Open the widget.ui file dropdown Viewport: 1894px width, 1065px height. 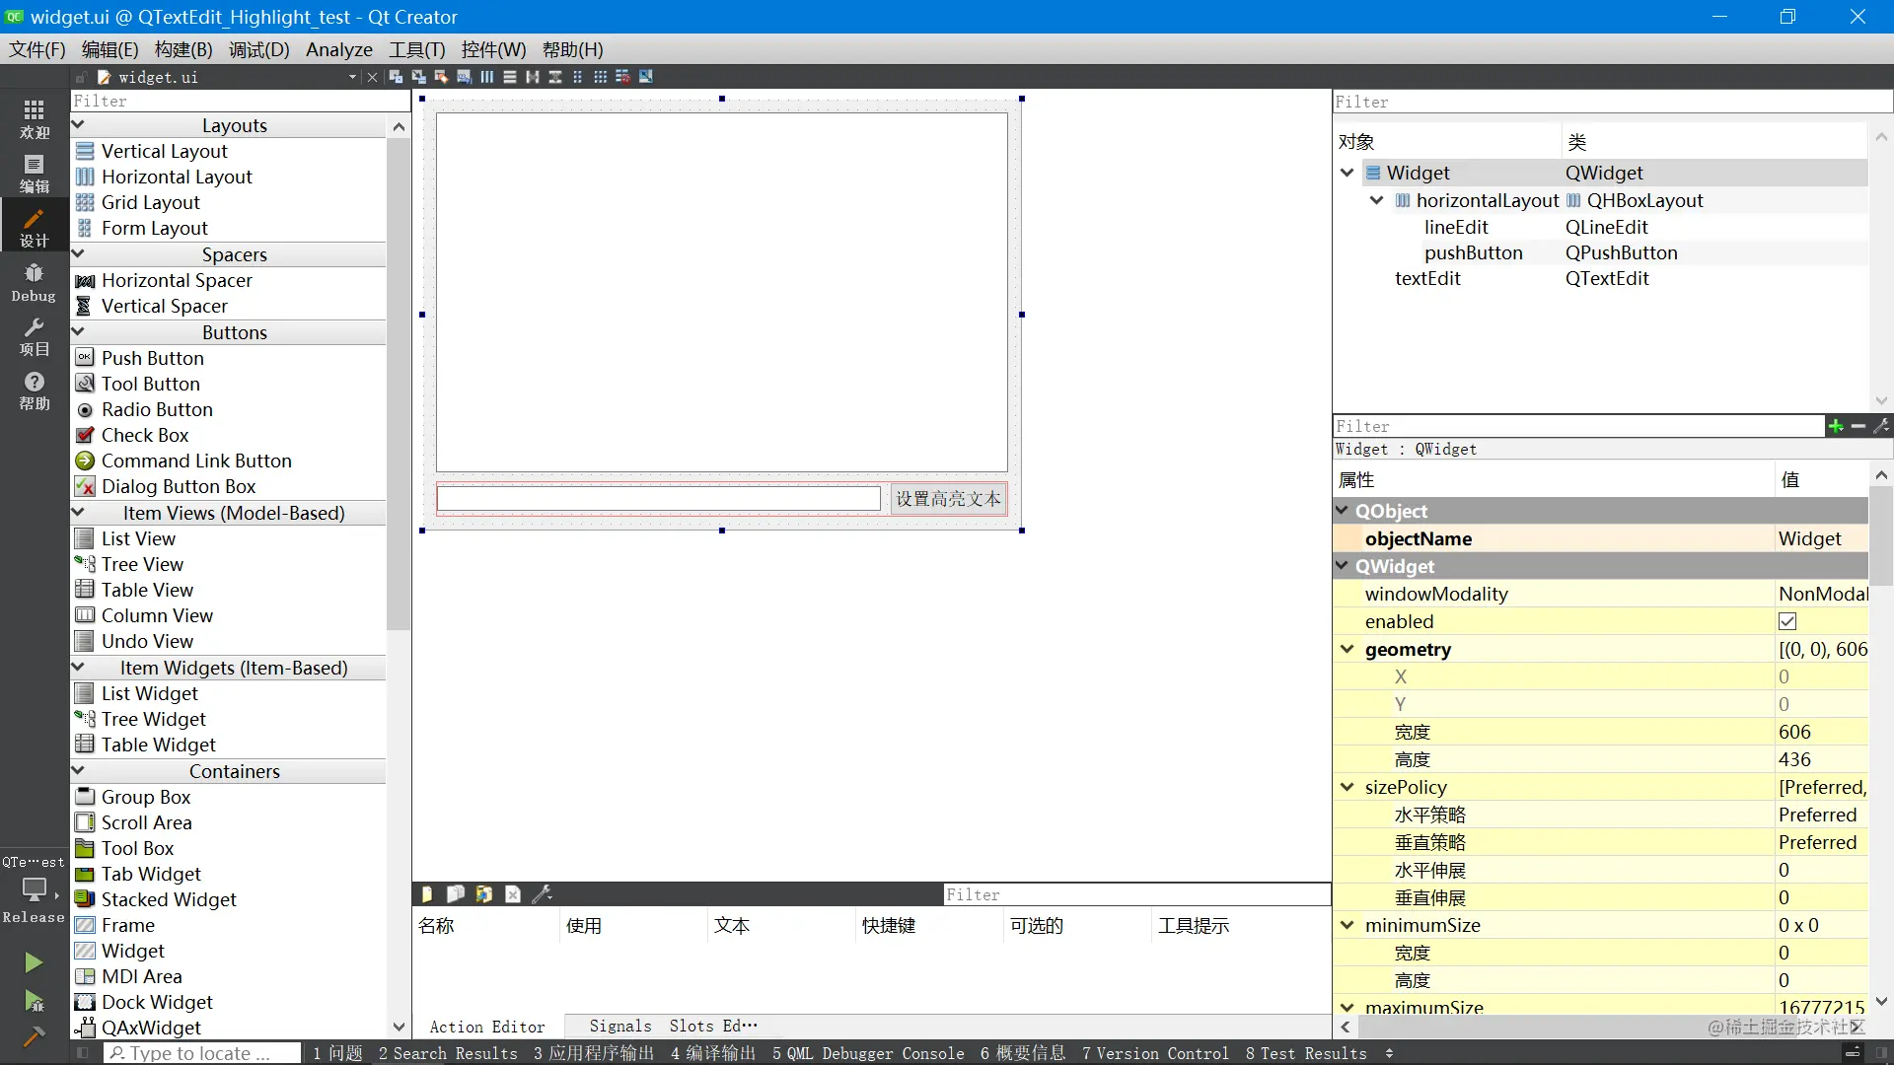click(x=352, y=77)
